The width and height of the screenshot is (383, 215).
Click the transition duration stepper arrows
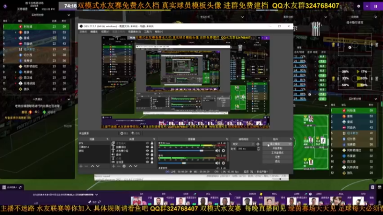259,149
